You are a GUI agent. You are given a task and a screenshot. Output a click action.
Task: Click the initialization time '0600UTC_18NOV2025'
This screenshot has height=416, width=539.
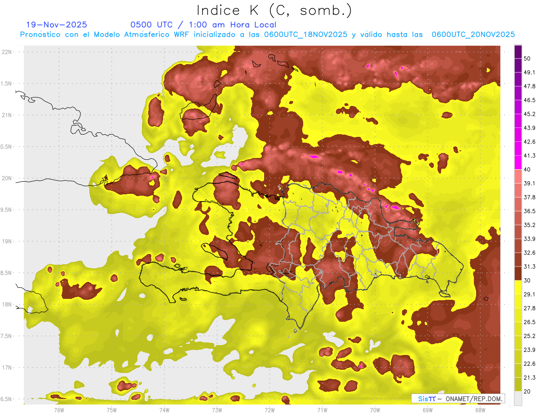point(305,35)
